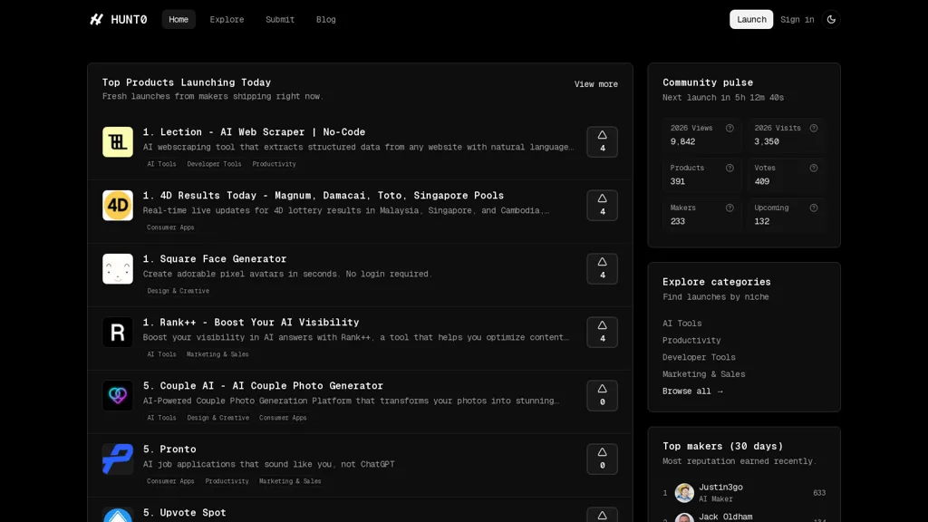Viewport: 928px width, 522px height.
Task: Open the Submit page
Action: [280, 20]
